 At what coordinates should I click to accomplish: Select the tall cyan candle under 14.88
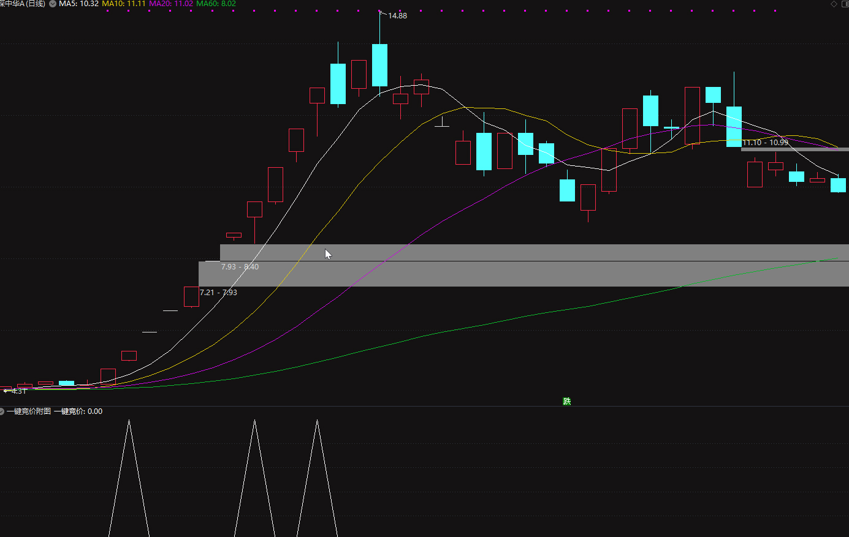click(379, 65)
